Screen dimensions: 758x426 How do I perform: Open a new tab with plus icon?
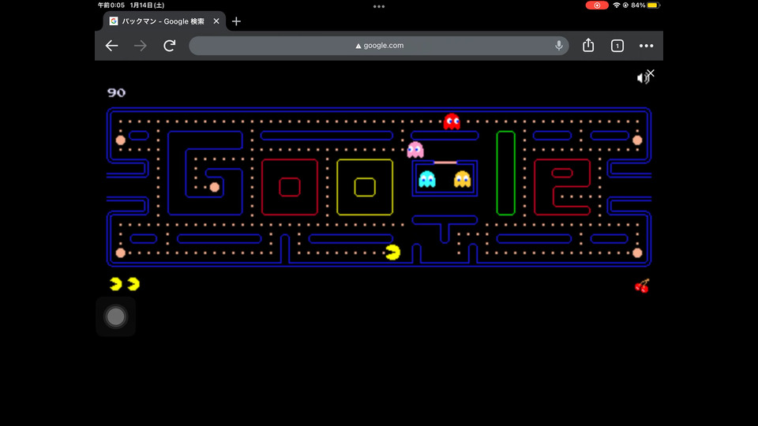pyautogui.click(x=236, y=21)
